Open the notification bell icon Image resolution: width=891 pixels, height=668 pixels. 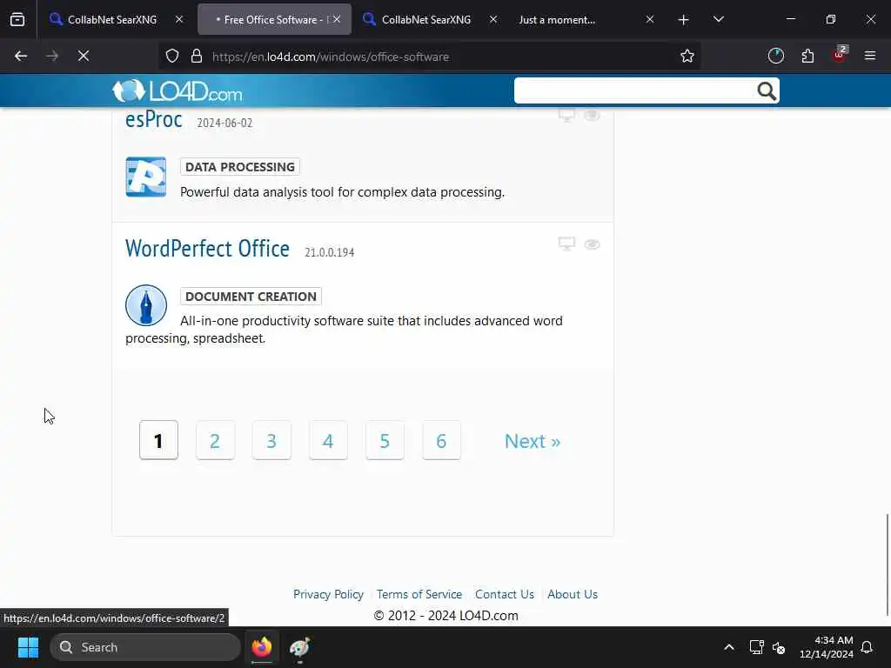point(868,647)
